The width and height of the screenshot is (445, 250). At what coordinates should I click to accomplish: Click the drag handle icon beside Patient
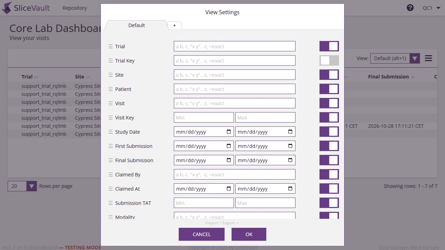point(111,89)
